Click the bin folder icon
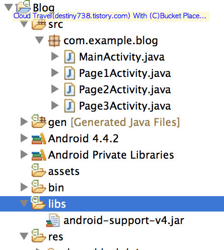 point(39,187)
